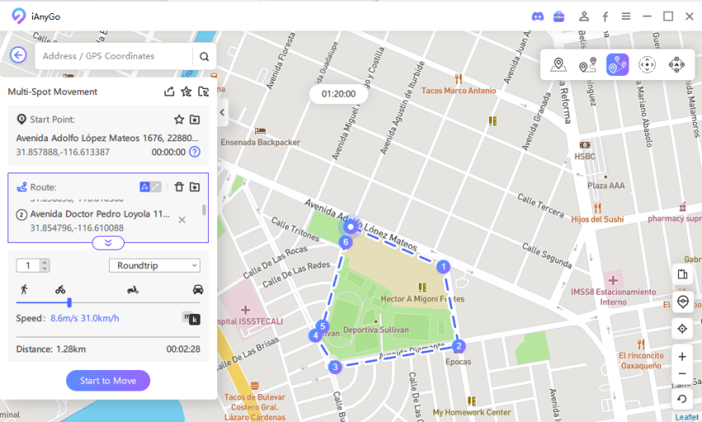
Task: Delete the route with the trash icon
Action: coord(179,187)
